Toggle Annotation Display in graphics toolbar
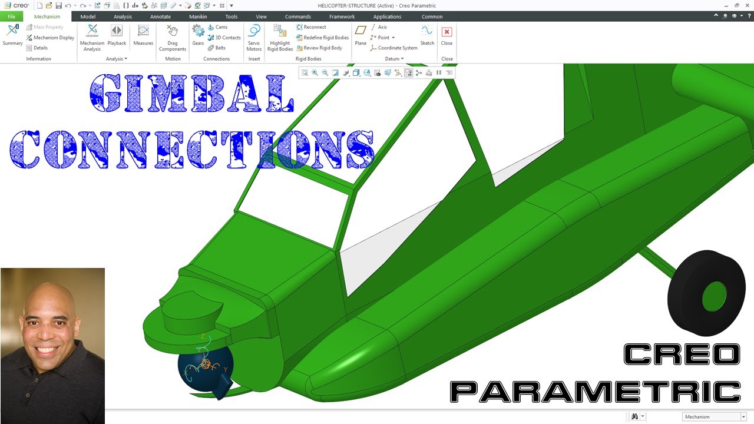This screenshot has height=424, width=754. (408, 73)
